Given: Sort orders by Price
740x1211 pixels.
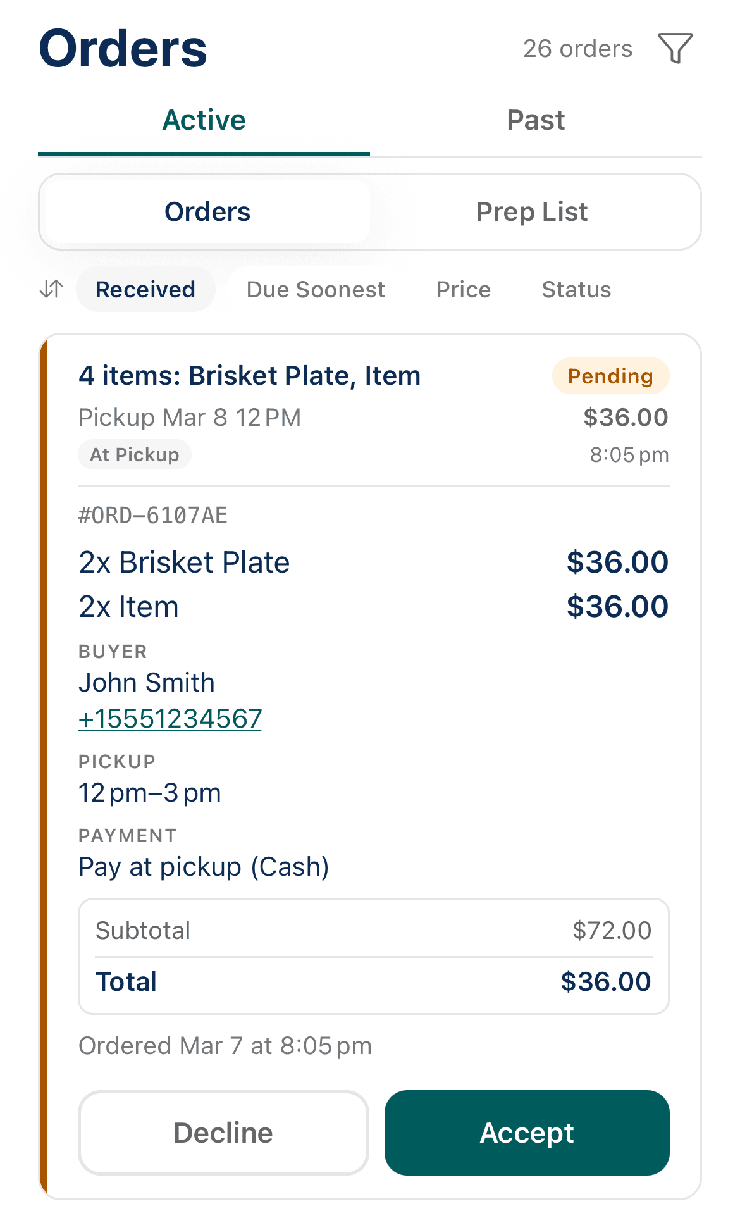Looking at the screenshot, I should 462,289.
